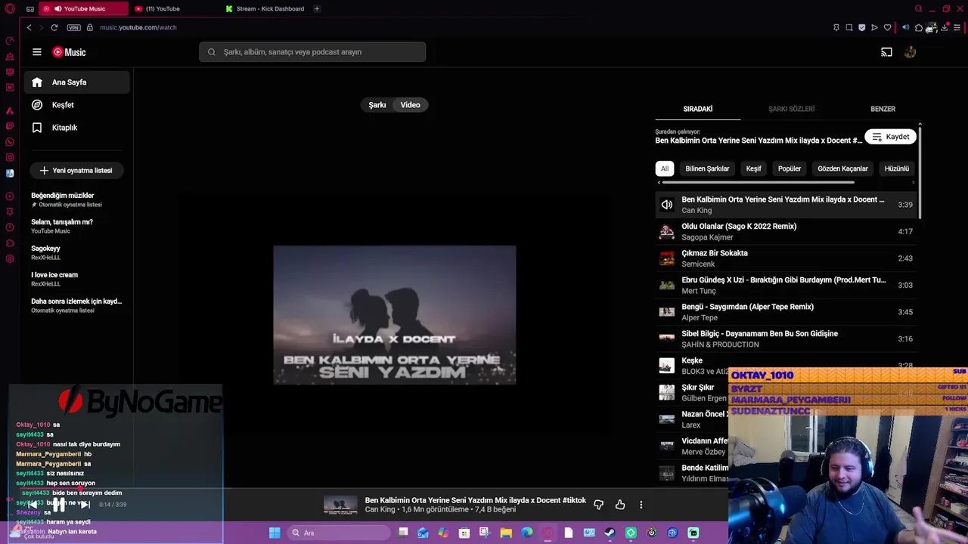Switch to Stream - Kick Dashboard tab
Image resolution: width=968 pixels, height=544 pixels.
265,9
